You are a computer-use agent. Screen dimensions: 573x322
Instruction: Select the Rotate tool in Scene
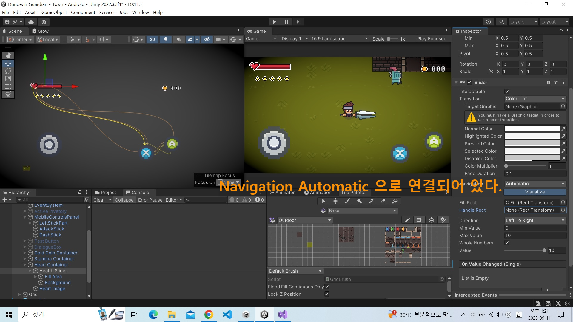pyautogui.click(x=8, y=71)
